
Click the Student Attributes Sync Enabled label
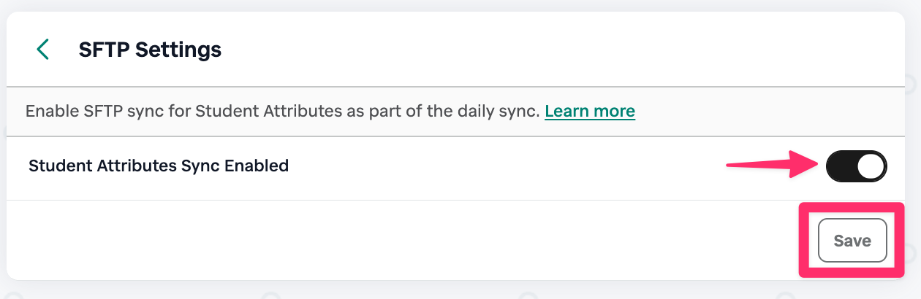point(159,166)
